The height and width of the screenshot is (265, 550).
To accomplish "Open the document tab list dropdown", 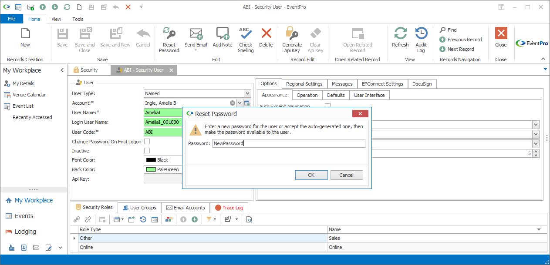I will [545, 69].
